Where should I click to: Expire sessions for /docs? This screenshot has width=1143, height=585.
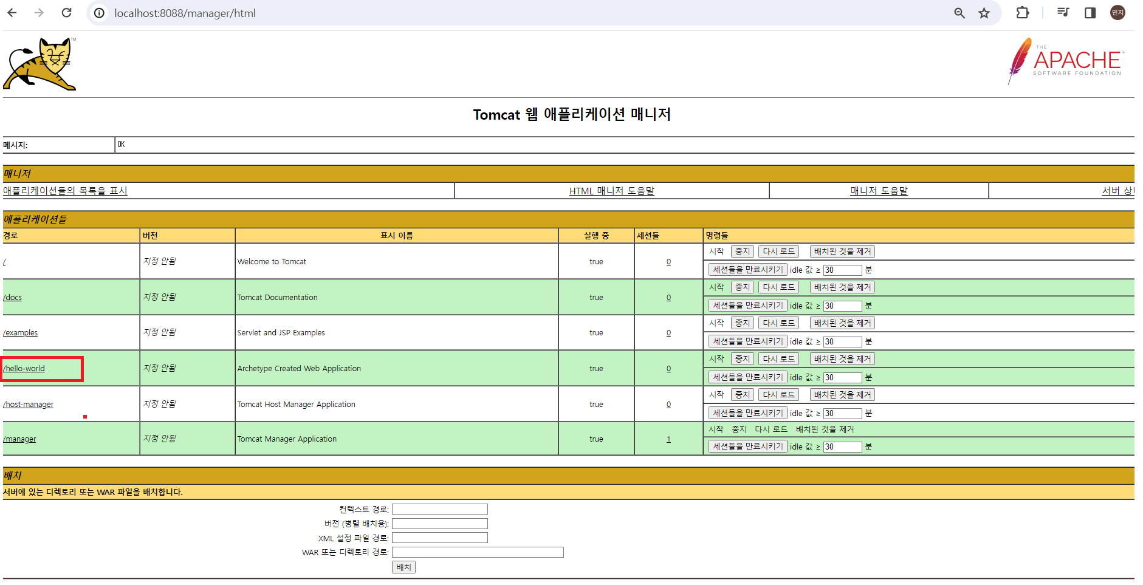(x=747, y=306)
